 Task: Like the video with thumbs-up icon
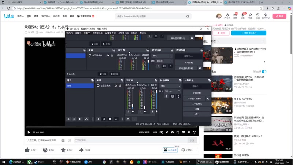[27, 150]
